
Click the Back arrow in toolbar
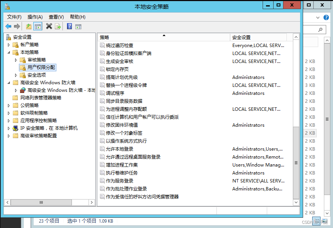[8, 26]
